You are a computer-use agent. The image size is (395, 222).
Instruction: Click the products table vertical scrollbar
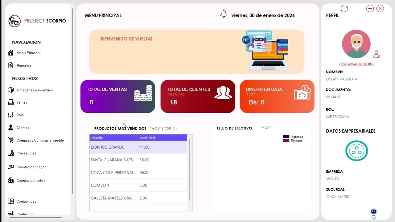click(190, 170)
